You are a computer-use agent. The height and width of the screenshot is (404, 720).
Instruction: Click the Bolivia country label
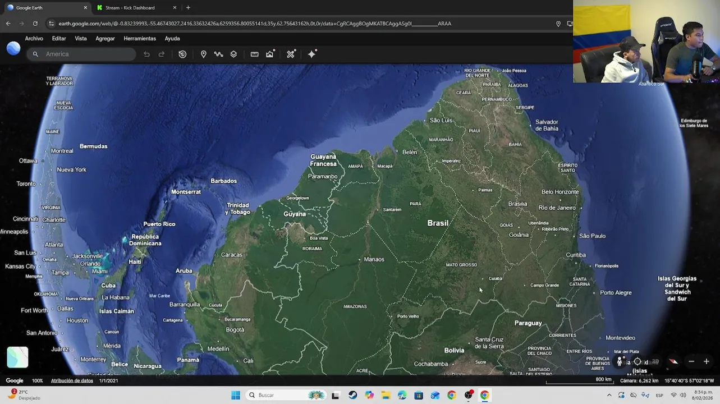coord(454,351)
